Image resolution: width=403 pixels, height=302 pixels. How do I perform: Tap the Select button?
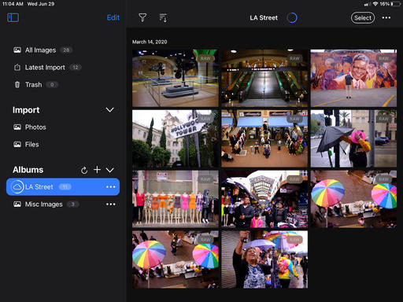(x=363, y=18)
